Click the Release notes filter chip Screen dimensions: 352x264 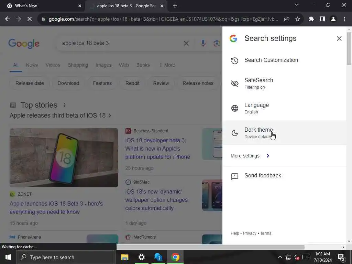click(198, 83)
